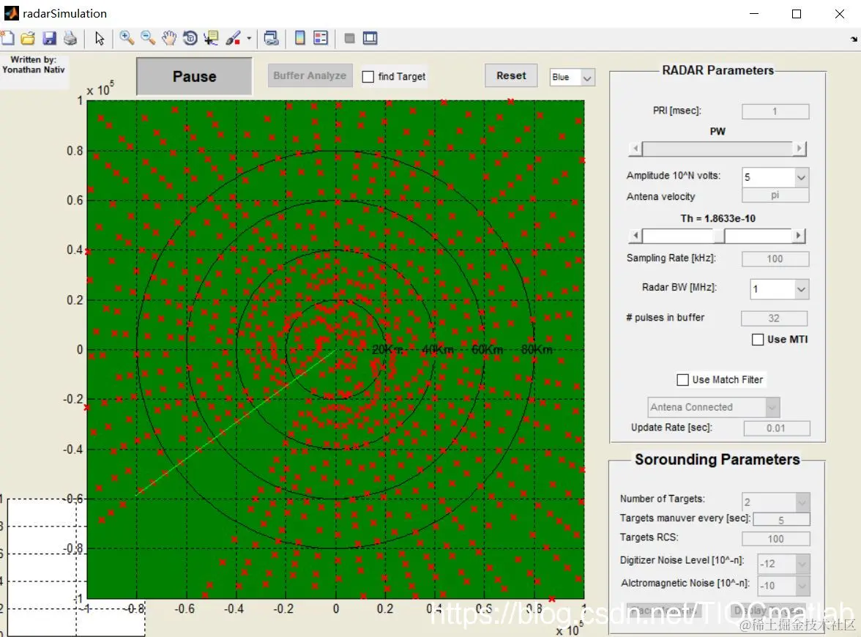Open the Number of Targets dropdown
This screenshot has width=861, height=637.
[775, 502]
